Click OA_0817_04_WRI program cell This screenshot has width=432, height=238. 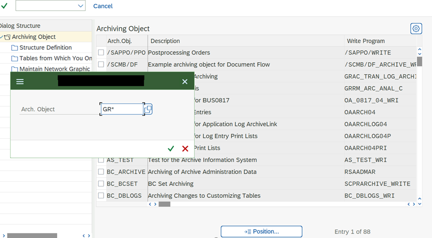click(x=371, y=100)
